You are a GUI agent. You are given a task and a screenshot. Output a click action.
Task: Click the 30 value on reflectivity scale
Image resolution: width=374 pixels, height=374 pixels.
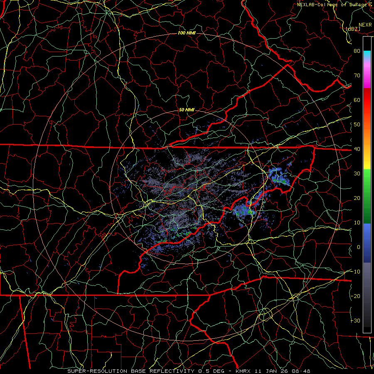pos(357,173)
